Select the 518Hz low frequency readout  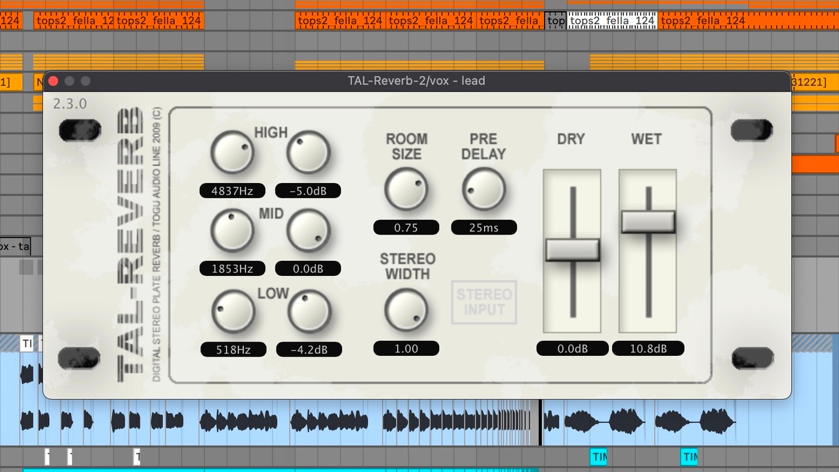pos(233,349)
